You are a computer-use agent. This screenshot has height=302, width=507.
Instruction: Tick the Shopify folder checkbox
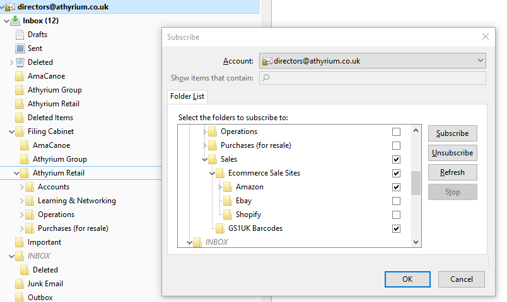pos(396,215)
